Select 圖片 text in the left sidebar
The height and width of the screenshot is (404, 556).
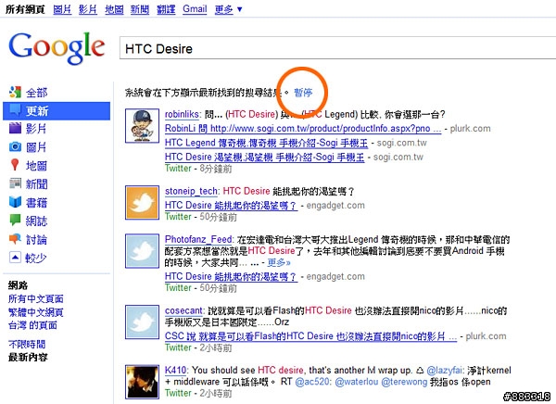(36, 146)
